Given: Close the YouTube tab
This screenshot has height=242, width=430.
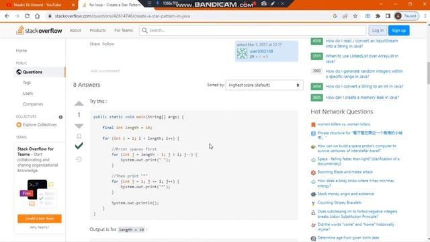Looking at the screenshot, I should [x=73, y=5].
